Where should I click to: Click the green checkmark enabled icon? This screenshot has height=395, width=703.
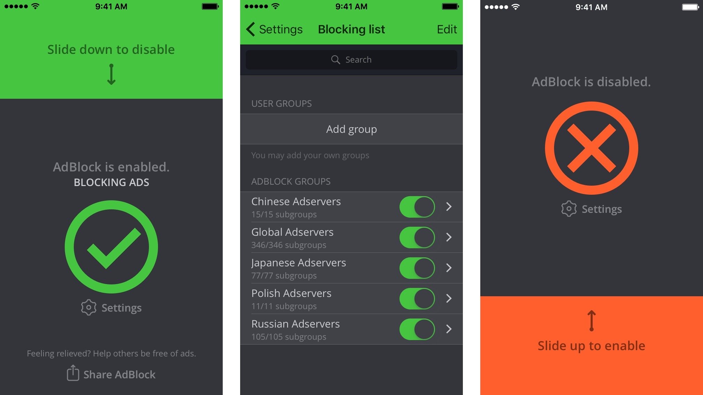[x=112, y=249]
